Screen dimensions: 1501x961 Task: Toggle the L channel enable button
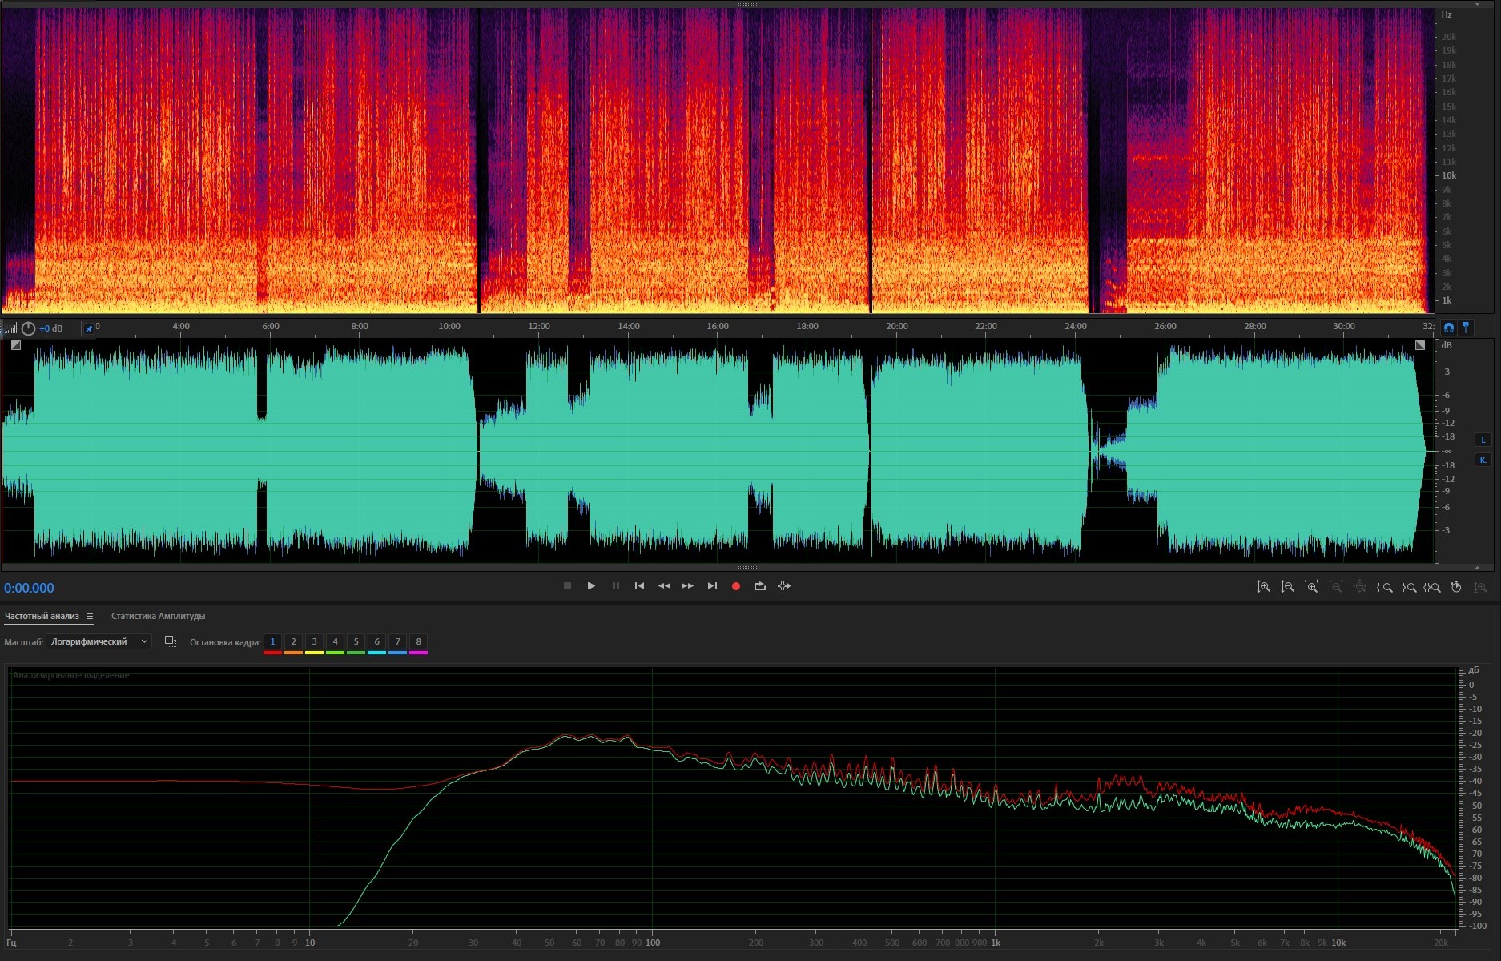pyautogui.click(x=1483, y=440)
